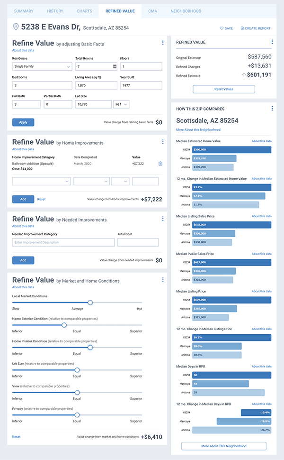This screenshot has height=460, width=284.
Task: Select the Refined Value tab
Action: pyautogui.click(x=120, y=11)
